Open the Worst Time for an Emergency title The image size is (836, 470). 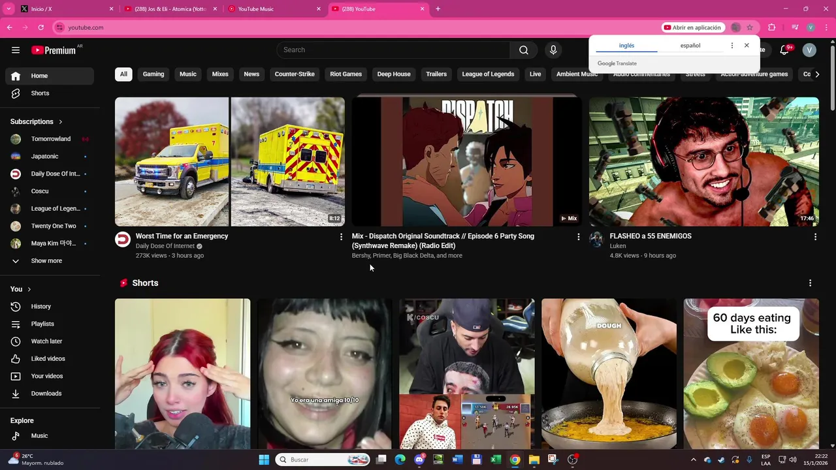[x=182, y=236]
